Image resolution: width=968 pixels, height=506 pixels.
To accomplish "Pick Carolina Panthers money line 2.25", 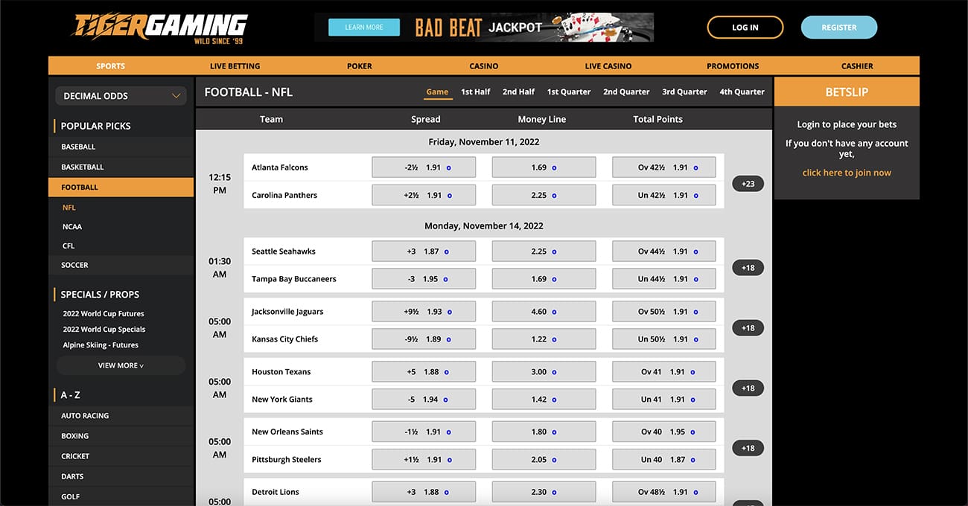I will [x=544, y=195].
